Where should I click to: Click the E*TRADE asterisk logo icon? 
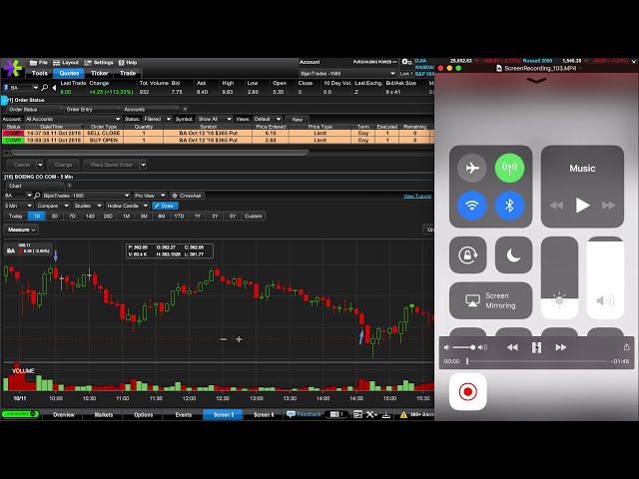(13, 68)
